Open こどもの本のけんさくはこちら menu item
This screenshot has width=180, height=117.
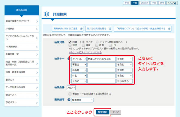22,38
